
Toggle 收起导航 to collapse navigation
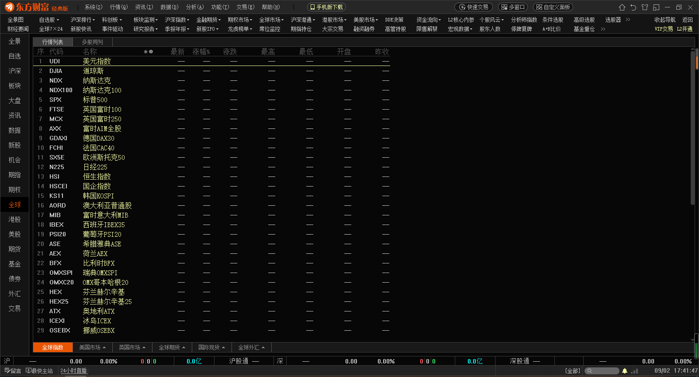pos(664,20)
